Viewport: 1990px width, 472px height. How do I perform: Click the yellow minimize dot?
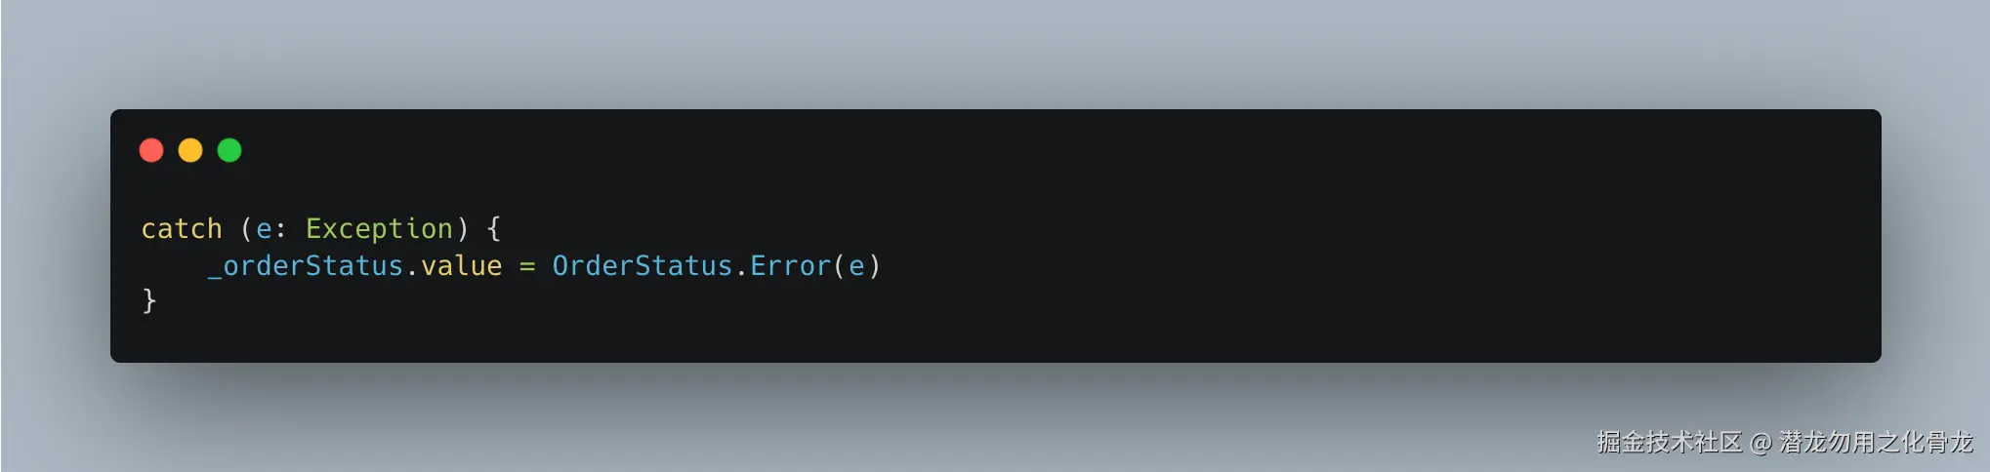pos(190,150)
